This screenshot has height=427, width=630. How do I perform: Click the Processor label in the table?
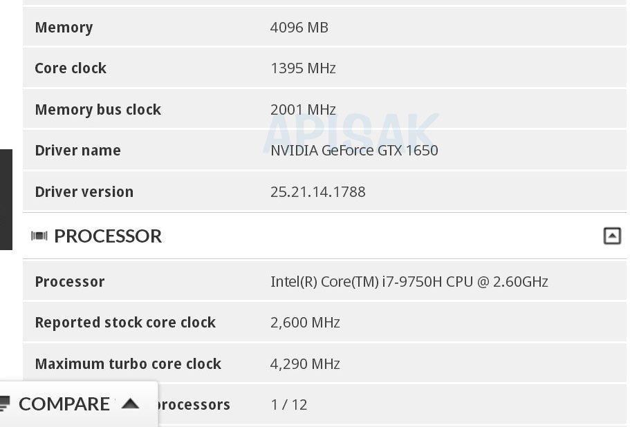tap(70, 281)
